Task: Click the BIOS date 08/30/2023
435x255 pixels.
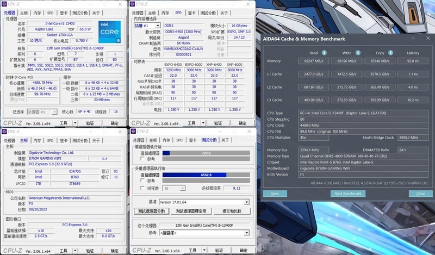Action: click(74, 209)
